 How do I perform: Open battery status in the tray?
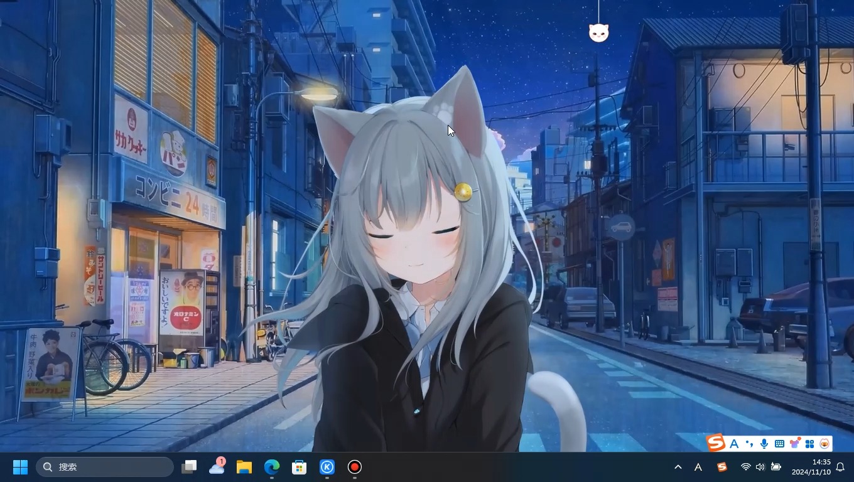pyautogui.click(x=776, y=467)
